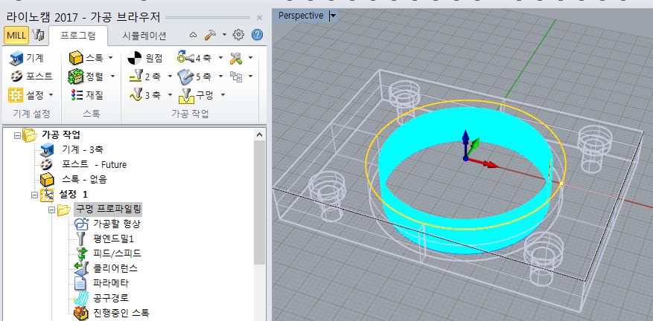Screen dimensions: 653x321
Task: Click the machining browser vertical scrollbar
Action: click(260, 223)
